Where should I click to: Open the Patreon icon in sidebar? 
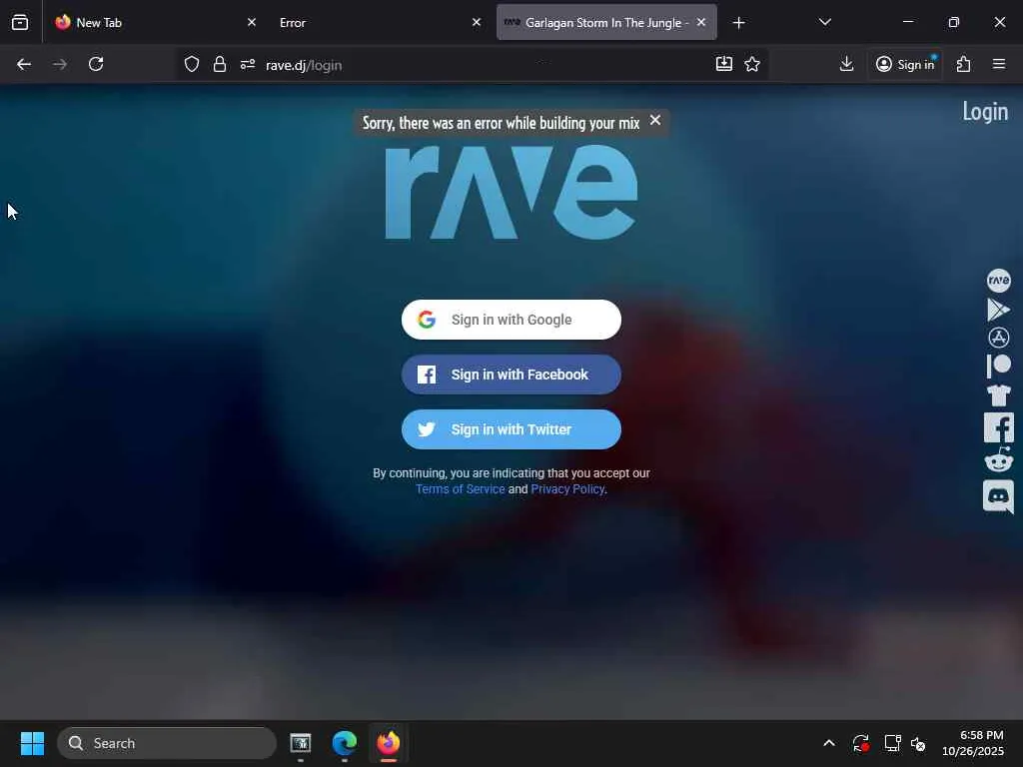click(x=998, y=366)
